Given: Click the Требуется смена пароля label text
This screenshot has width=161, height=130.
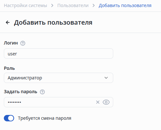Looking at the screenshot, I should click(x=45, y=118).
